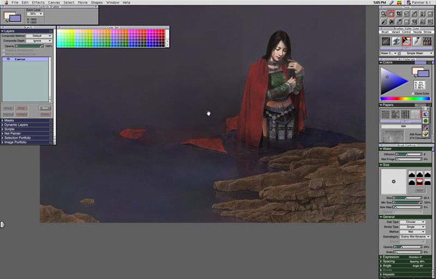
Task: Open the Zoom Level dropdown
Action: tap(35, 14)
